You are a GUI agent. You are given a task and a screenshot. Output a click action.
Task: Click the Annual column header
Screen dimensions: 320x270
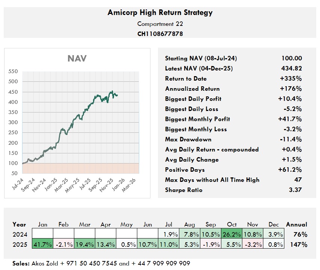(x=296, y=225)
